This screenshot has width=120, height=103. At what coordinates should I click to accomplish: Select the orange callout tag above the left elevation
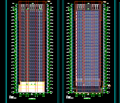coord(49,1)
